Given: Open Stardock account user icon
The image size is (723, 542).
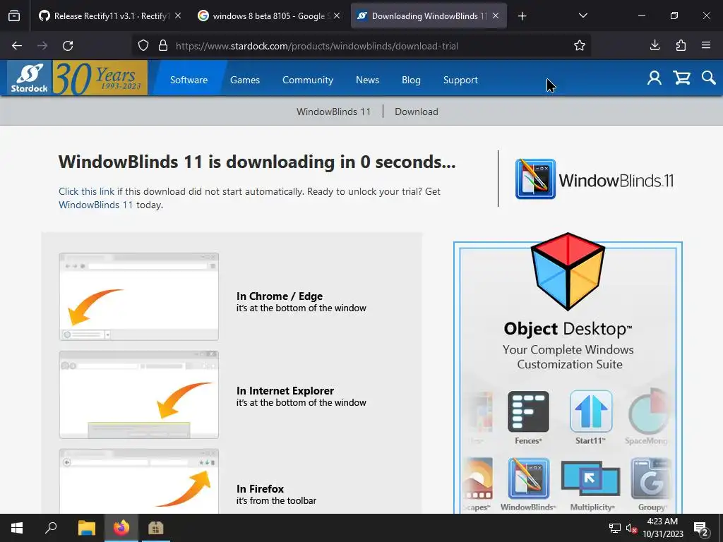Looking at the screenshot, I should [654, 78].
